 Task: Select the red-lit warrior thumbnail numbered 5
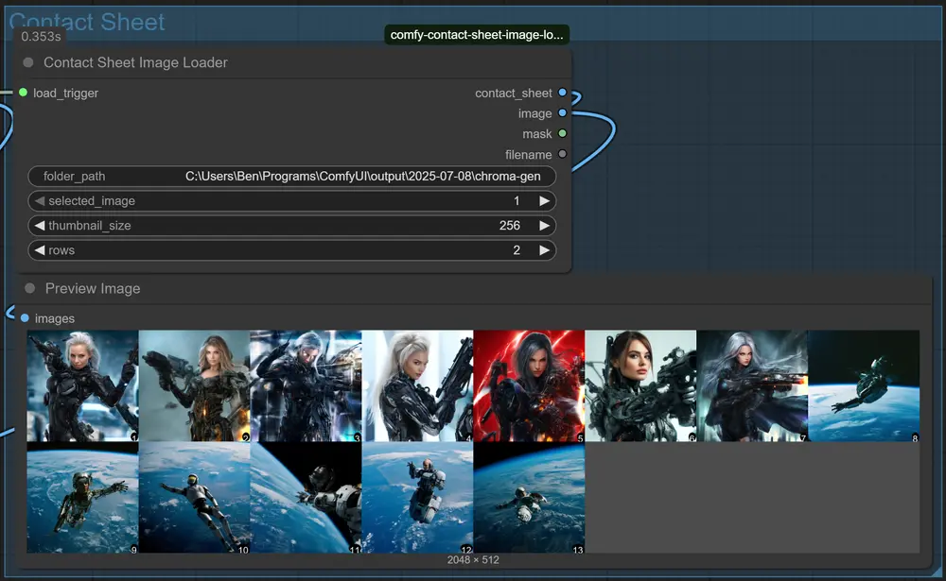[x=528, y=384]
